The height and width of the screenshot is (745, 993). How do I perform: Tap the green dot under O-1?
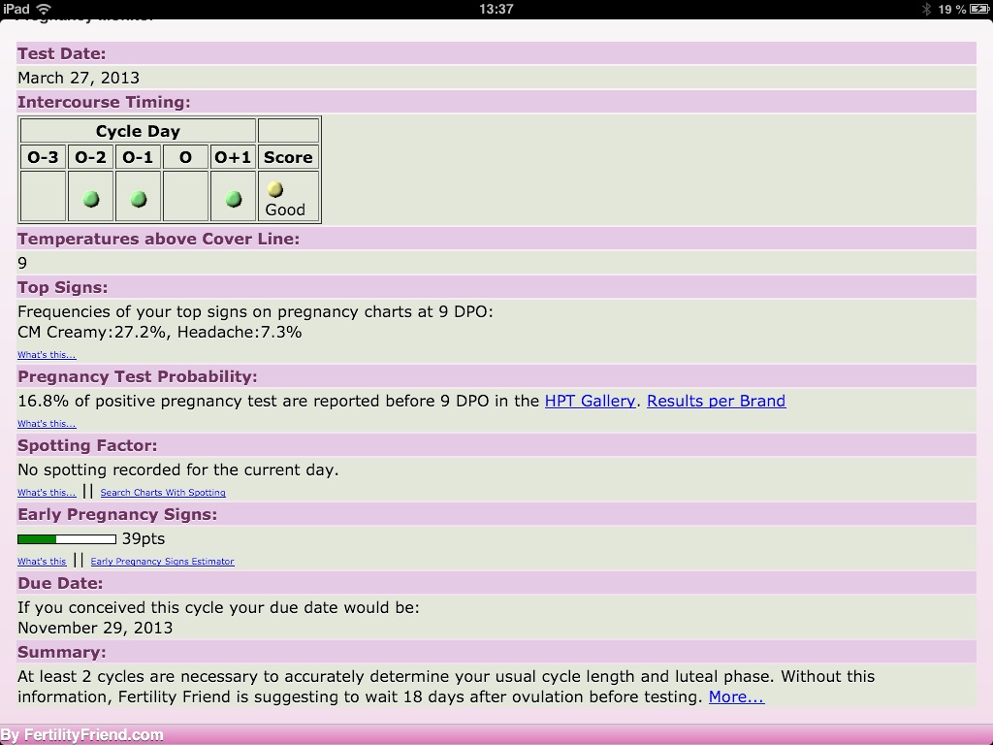(139, 199)
